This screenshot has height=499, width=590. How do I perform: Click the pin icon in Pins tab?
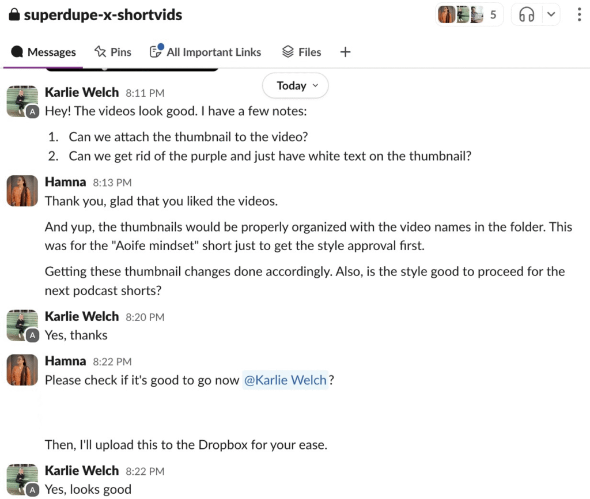coord(101,52)
